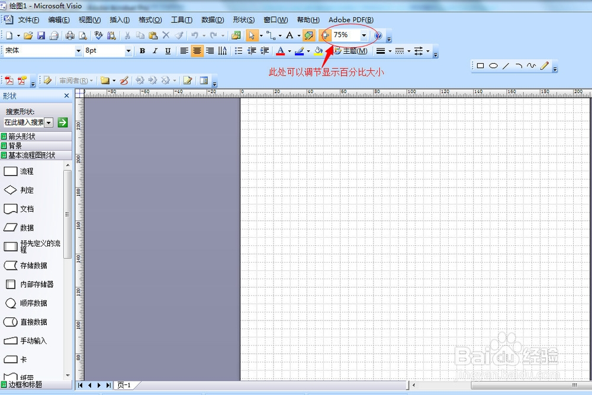Open the search shapes dropdown arrow
592x395 pixels.
(49, 122)
